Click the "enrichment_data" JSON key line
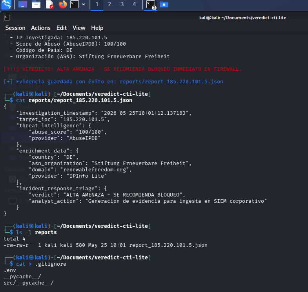Viewport: 308px width, 292px height. point(47,151)
